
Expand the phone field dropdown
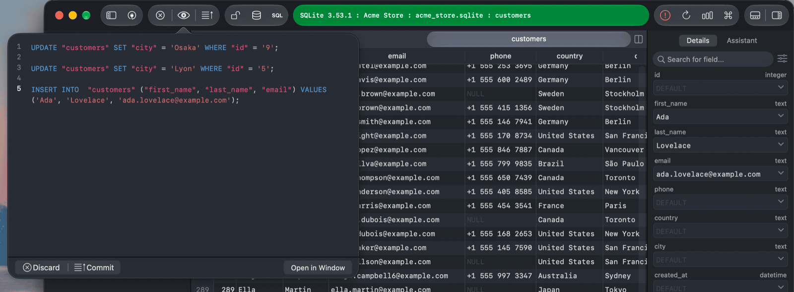point(781,202)
